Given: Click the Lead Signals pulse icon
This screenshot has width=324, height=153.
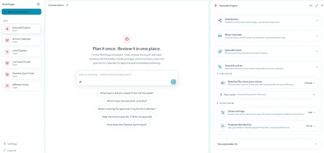Looking at the screenshot, I should pyautogui.click(x=7, y=52).
